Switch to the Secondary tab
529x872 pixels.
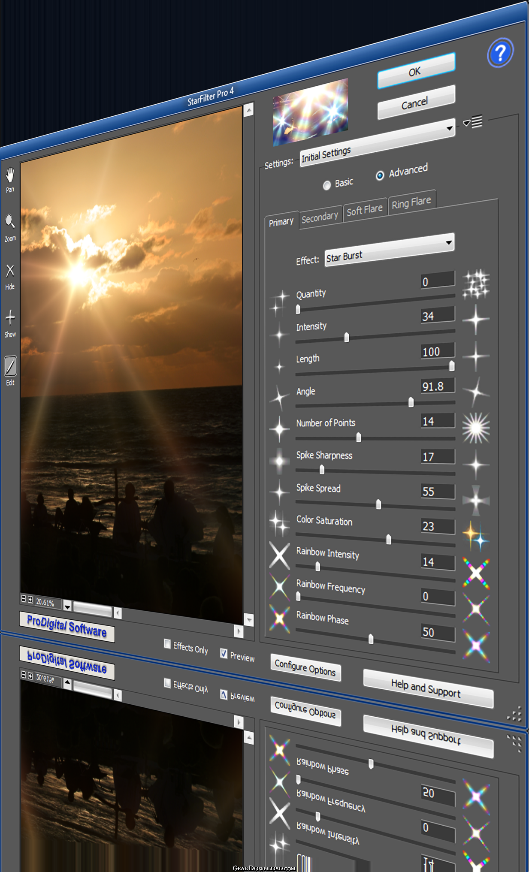coord(320,217)
